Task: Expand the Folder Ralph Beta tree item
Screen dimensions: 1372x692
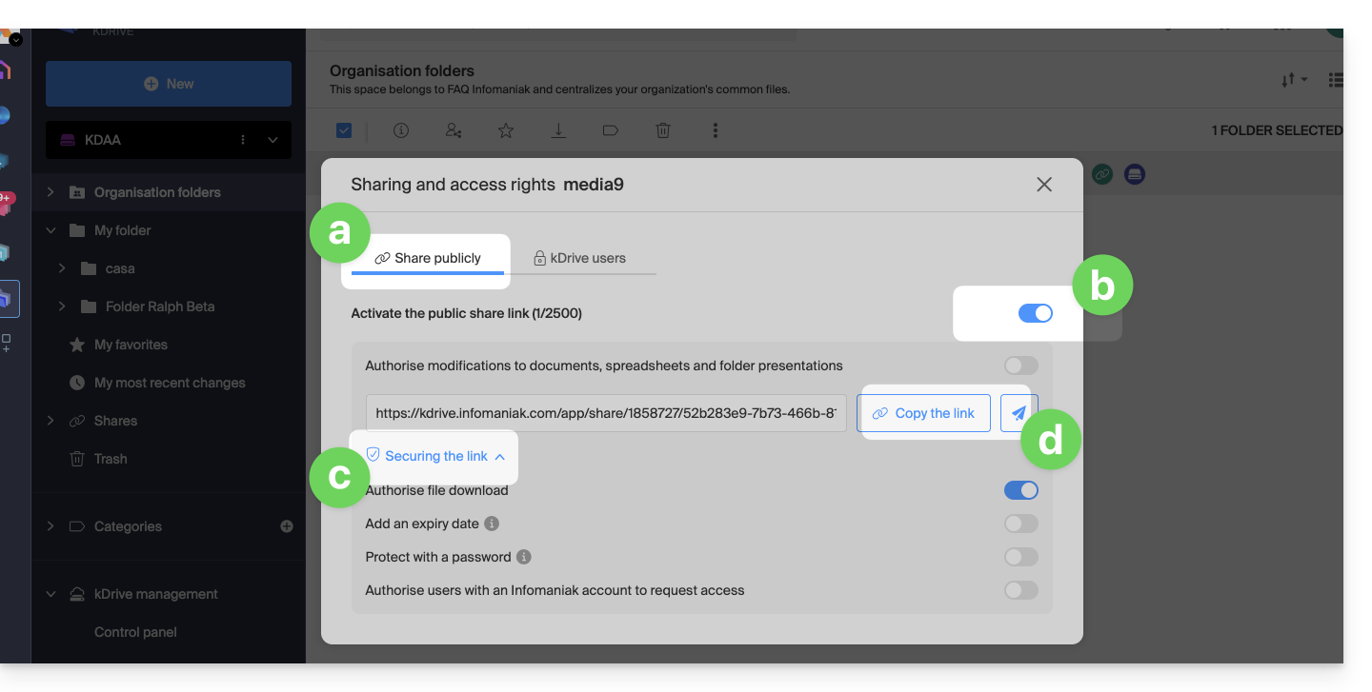Action: [x=62, y=306]
